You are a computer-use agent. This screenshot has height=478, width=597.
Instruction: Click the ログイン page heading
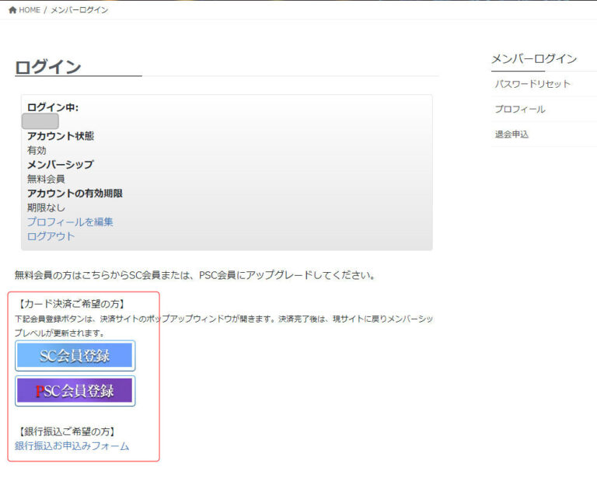coord(48,67)
